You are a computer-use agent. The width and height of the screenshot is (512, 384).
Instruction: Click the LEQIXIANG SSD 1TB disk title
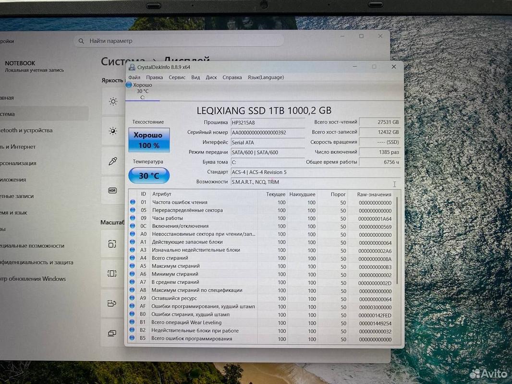tap(264, 110)
